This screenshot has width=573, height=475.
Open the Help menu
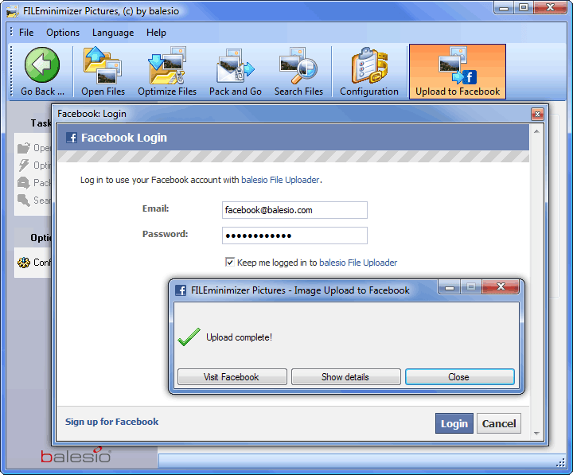[x=157, y=33]
